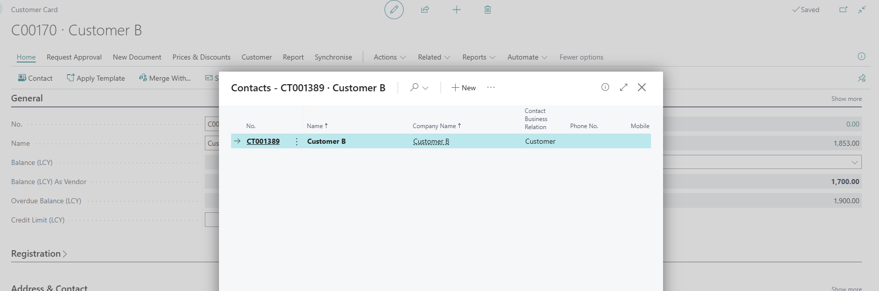
Task: Close the Contacts dialog
Action: [x=642, y=87]
